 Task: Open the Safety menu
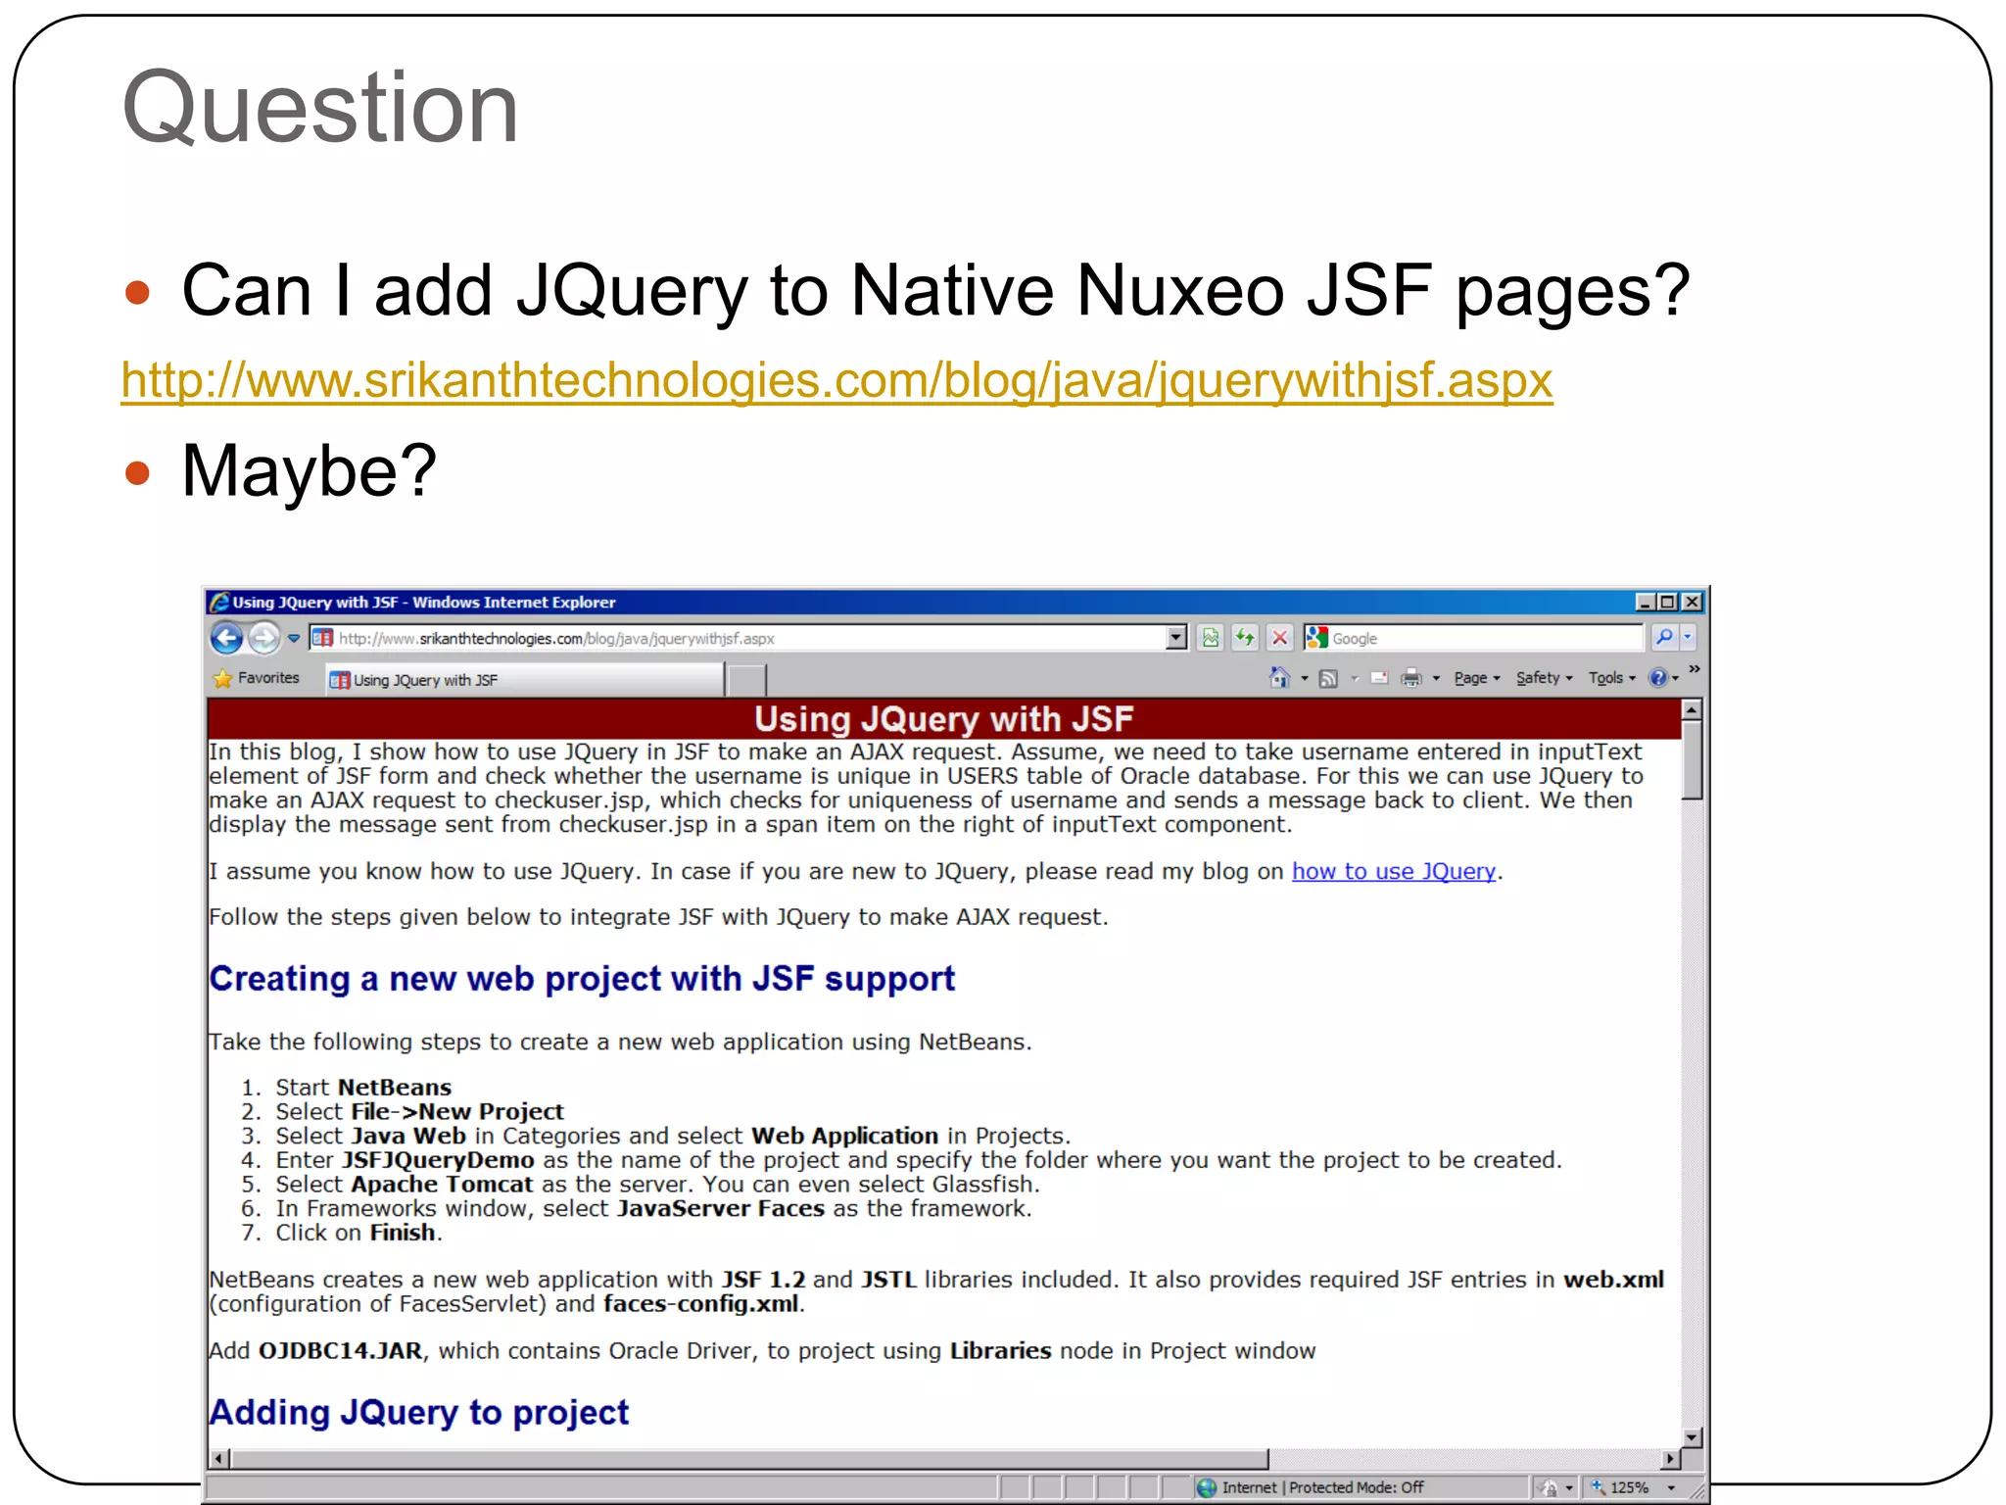[x=1543, y=678]
